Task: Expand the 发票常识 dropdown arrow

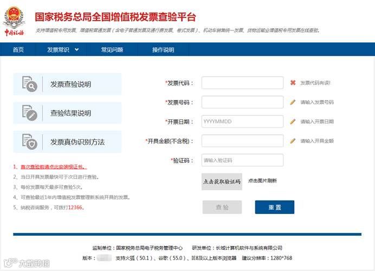Action: click(77, 49)
